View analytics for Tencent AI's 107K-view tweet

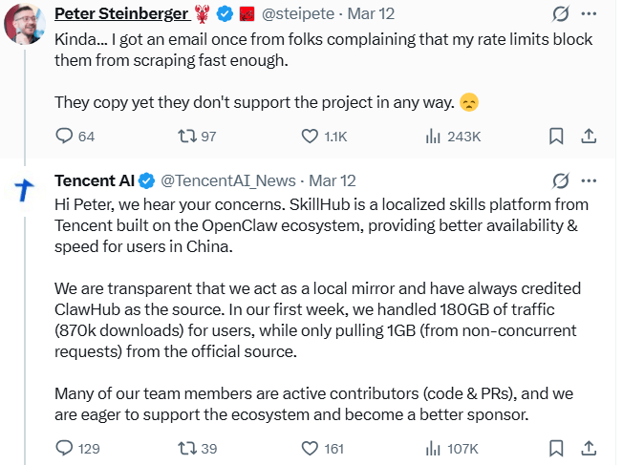tap(432, 447)
